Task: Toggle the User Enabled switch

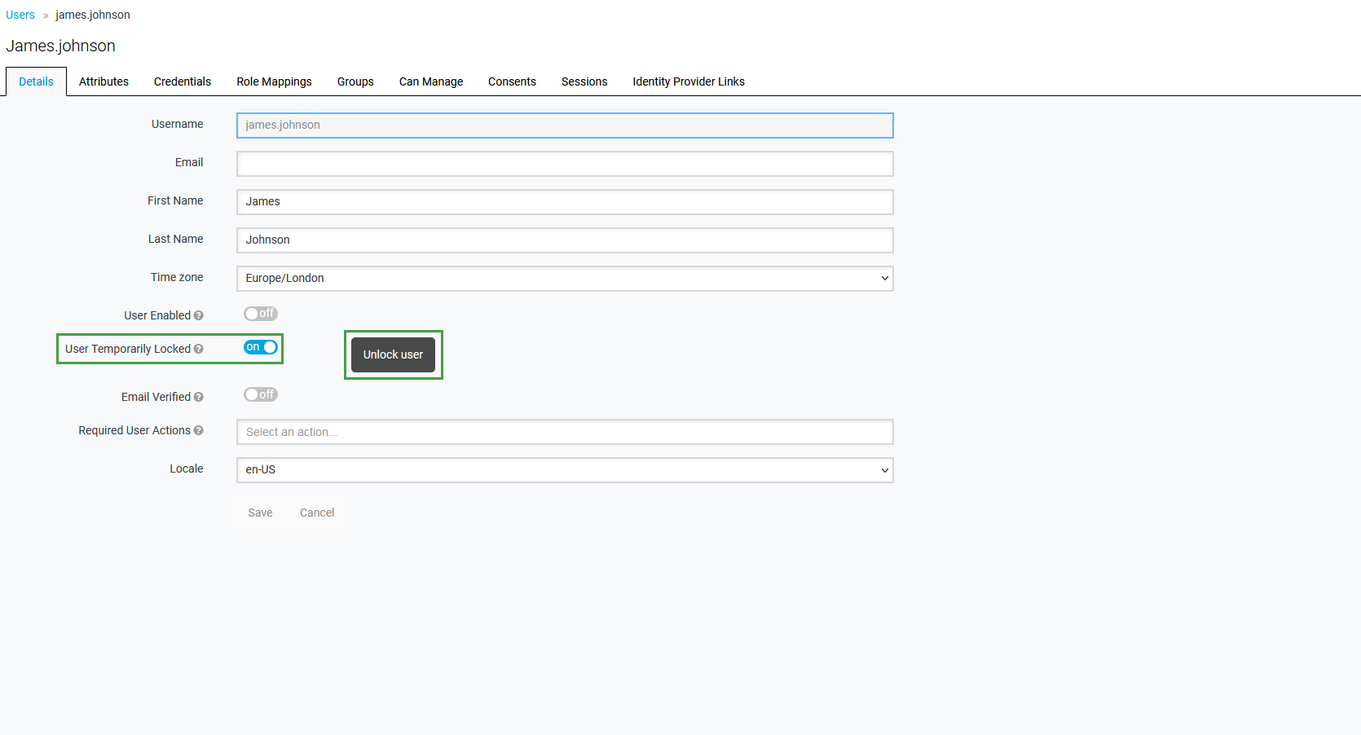Action: click(261, 314)
